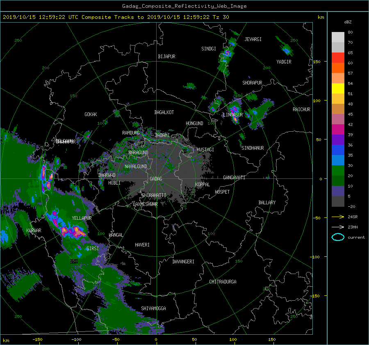369x345 pixels.
Task: Click the DHARWAD city label
Action: pos(107,175)
